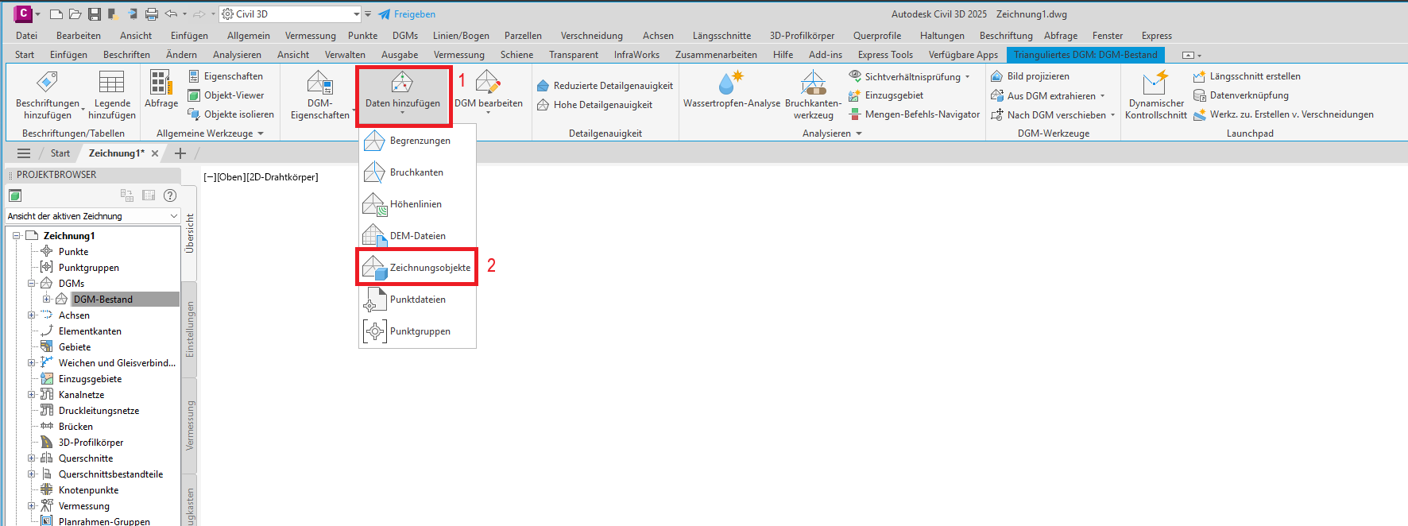1408x526 pixels.
Task: Open the Daten hinzufügen dropdown button
Action: [x=403, y=95]
